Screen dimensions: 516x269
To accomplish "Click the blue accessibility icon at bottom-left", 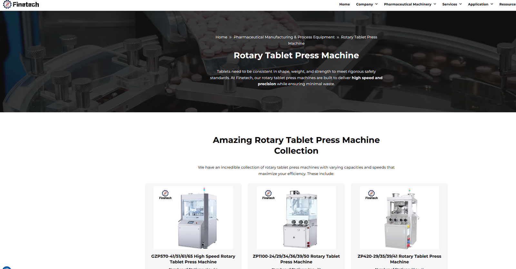I will point(6,267).
